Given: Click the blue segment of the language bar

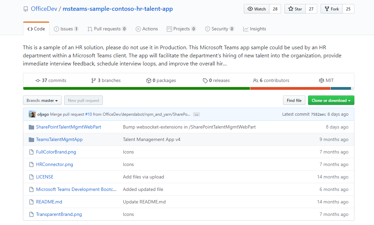Looking at the screenshot, I should [x=341, y=88].
